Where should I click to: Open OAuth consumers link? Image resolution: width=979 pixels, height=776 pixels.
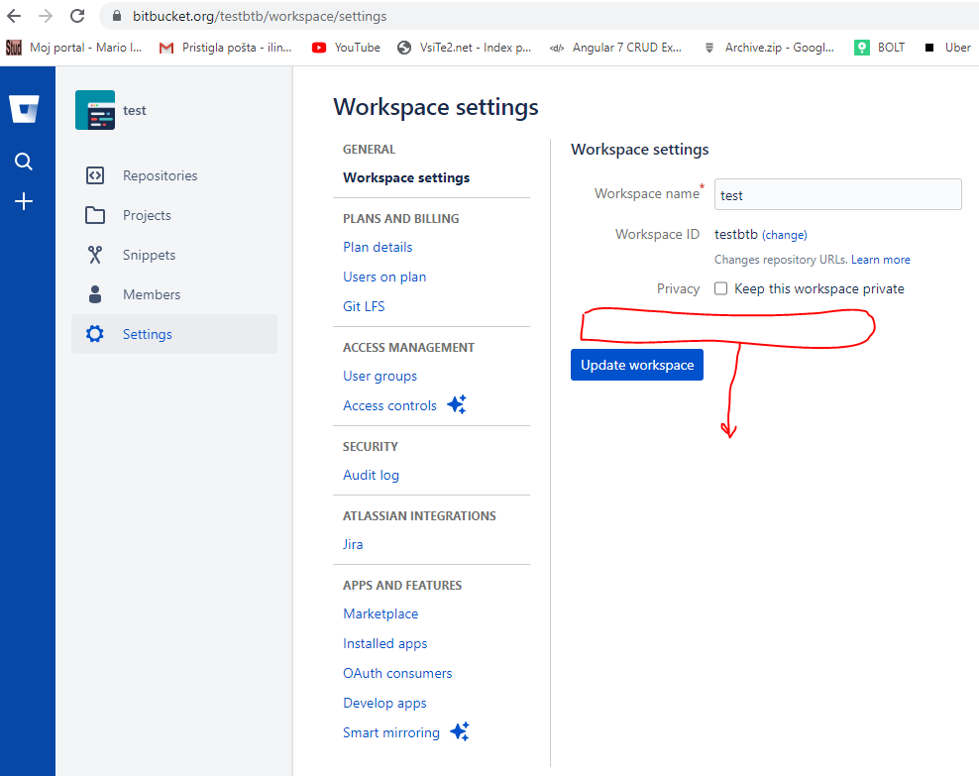(x=397, y=673)
